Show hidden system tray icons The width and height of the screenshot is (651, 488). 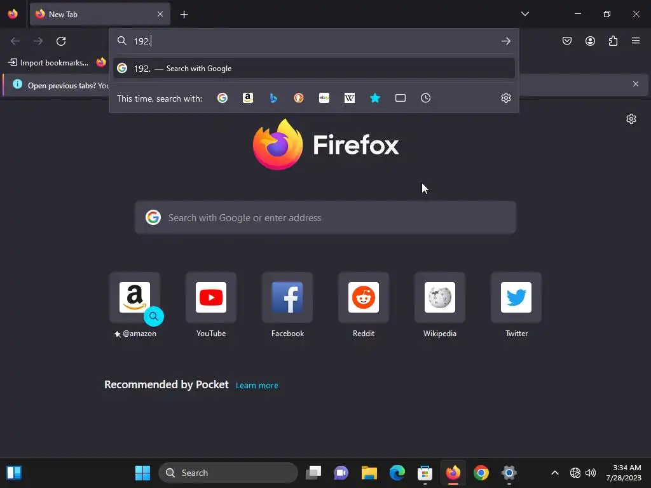(554, 473)
